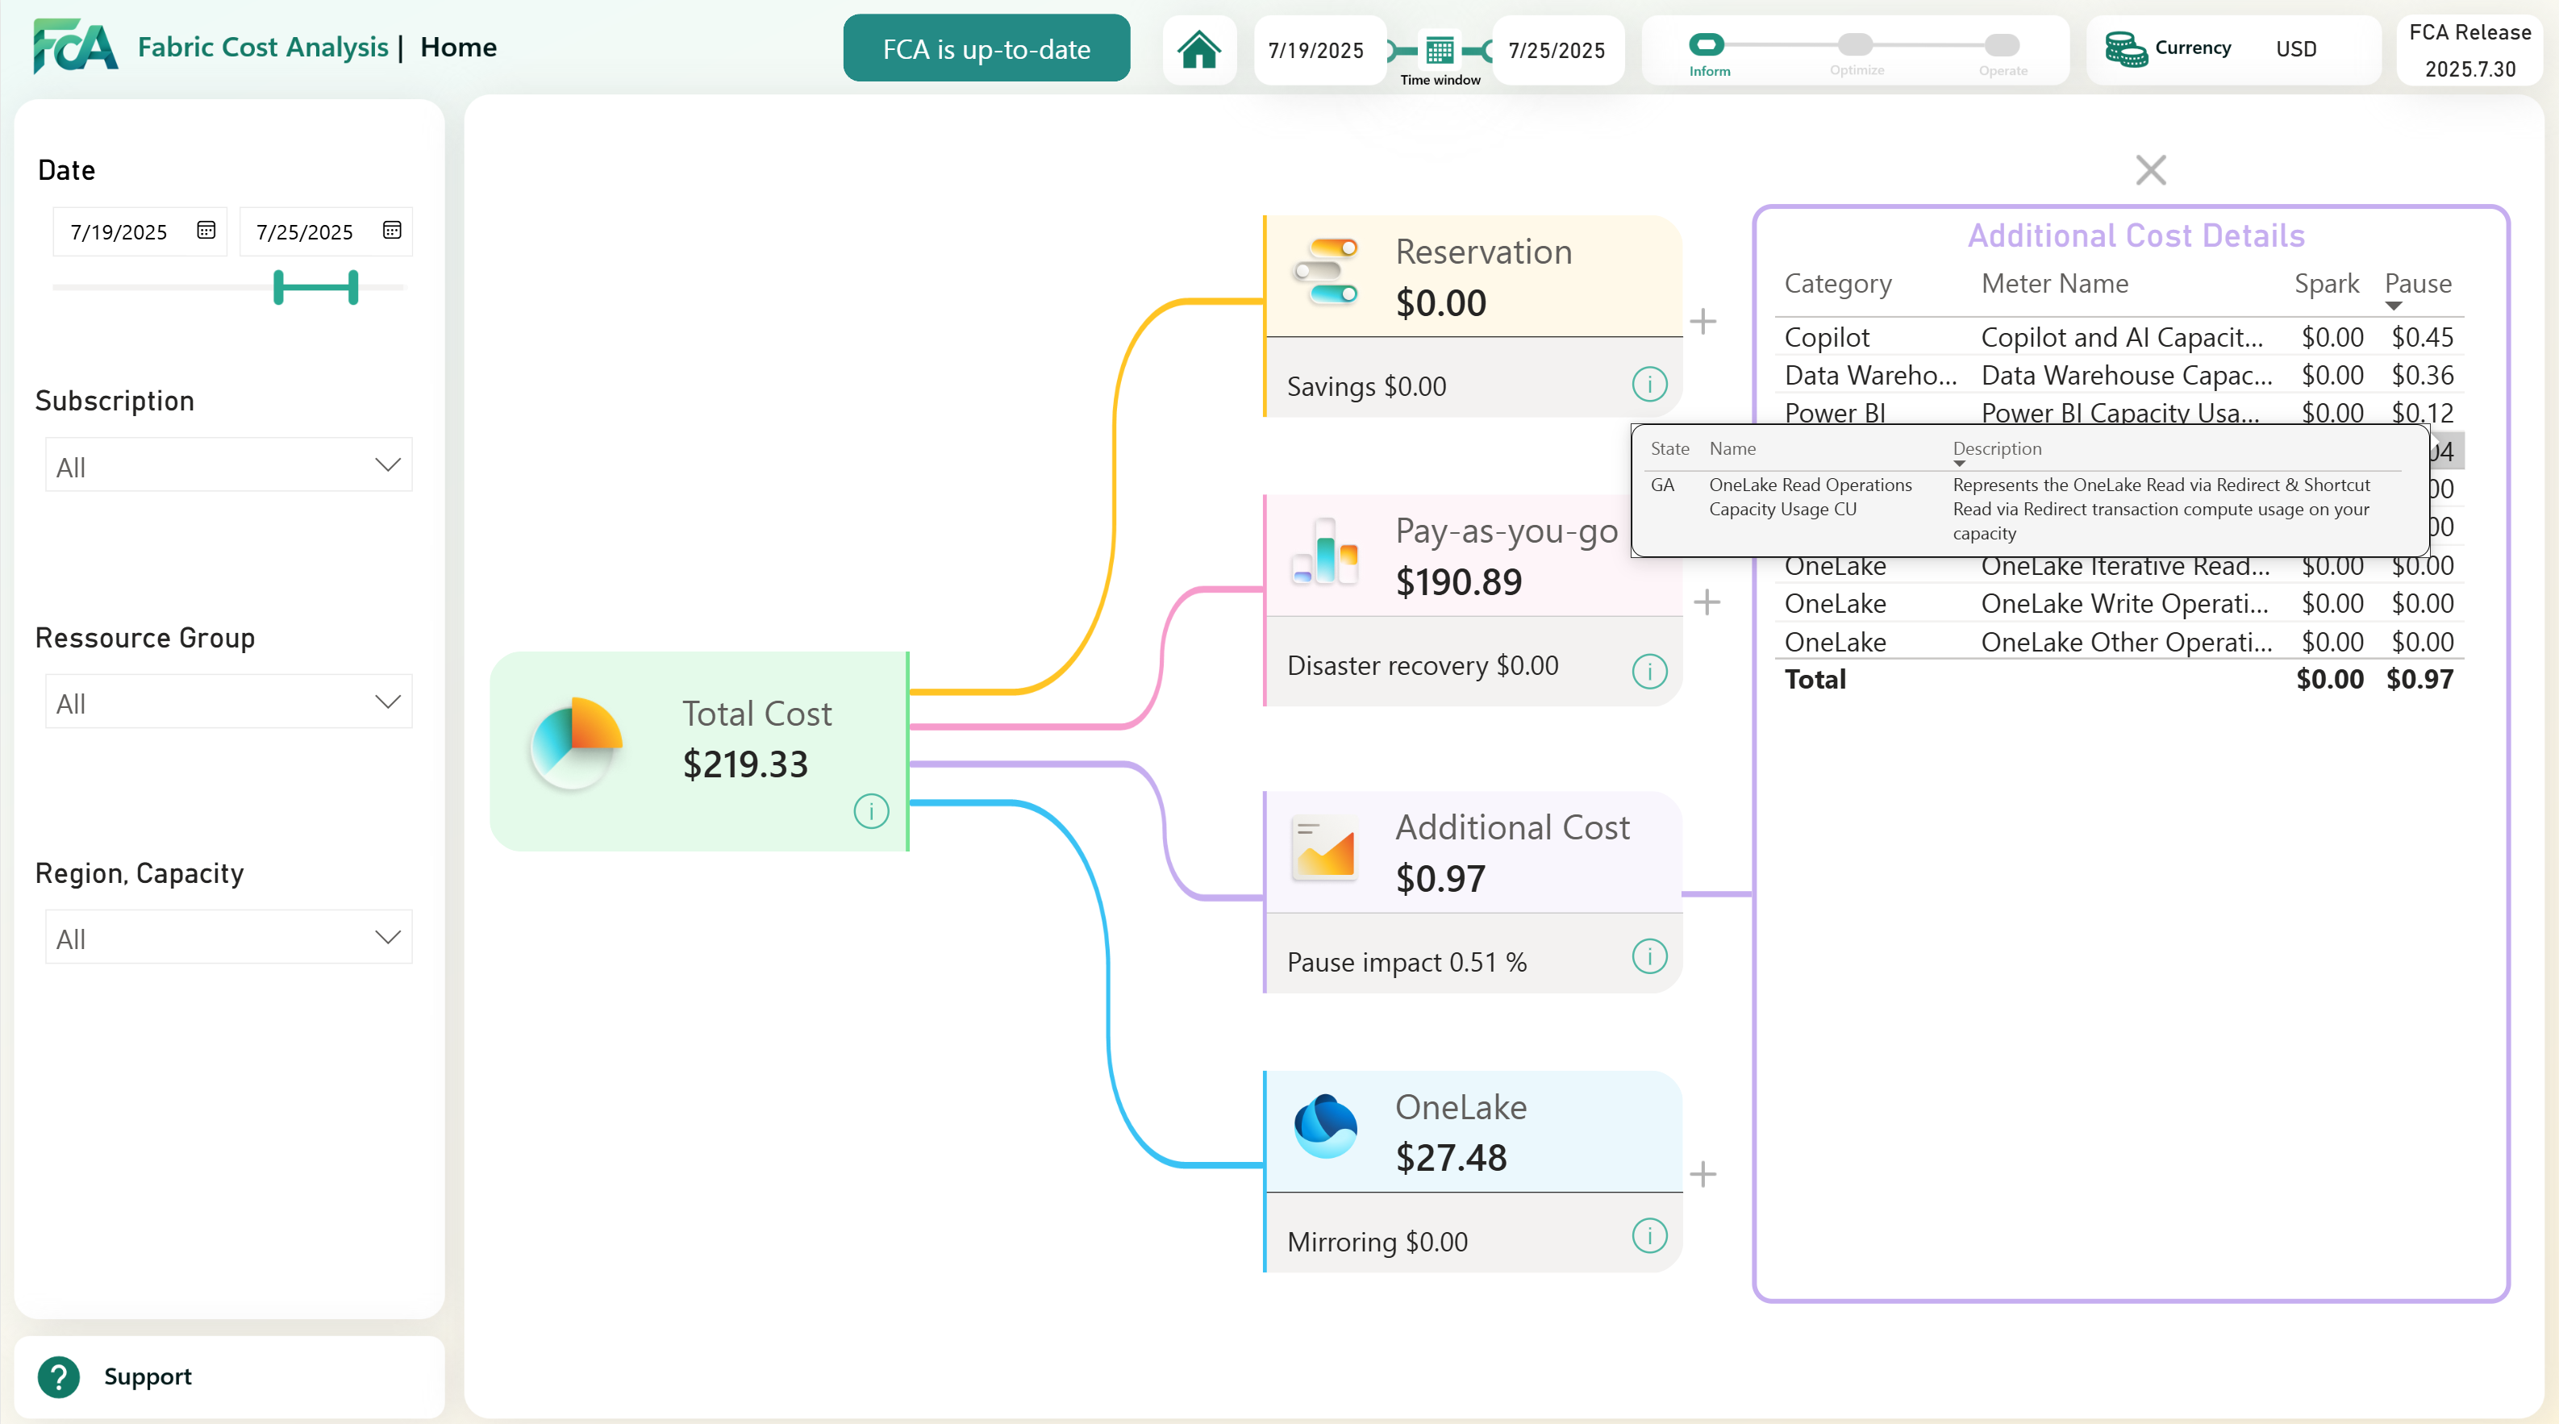Image resolution: width=2559 pixels, height=1424 pixels.
Task: Click the Support question mark icon
Action: (x=59, y=1376)
